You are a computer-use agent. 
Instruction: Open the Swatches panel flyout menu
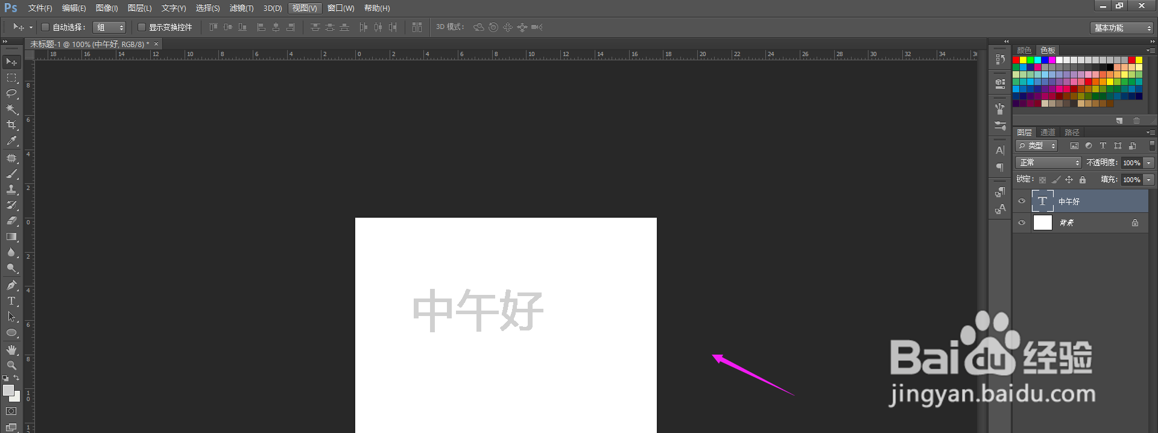pyautogui.click(x=1150, y=50)
